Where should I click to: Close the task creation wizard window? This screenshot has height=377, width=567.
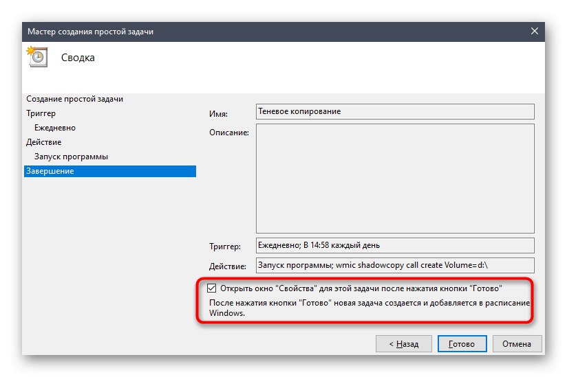(534, 32)
